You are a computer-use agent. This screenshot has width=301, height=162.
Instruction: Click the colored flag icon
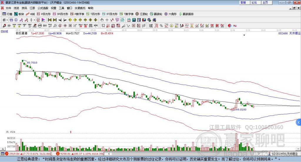point(44,20)
